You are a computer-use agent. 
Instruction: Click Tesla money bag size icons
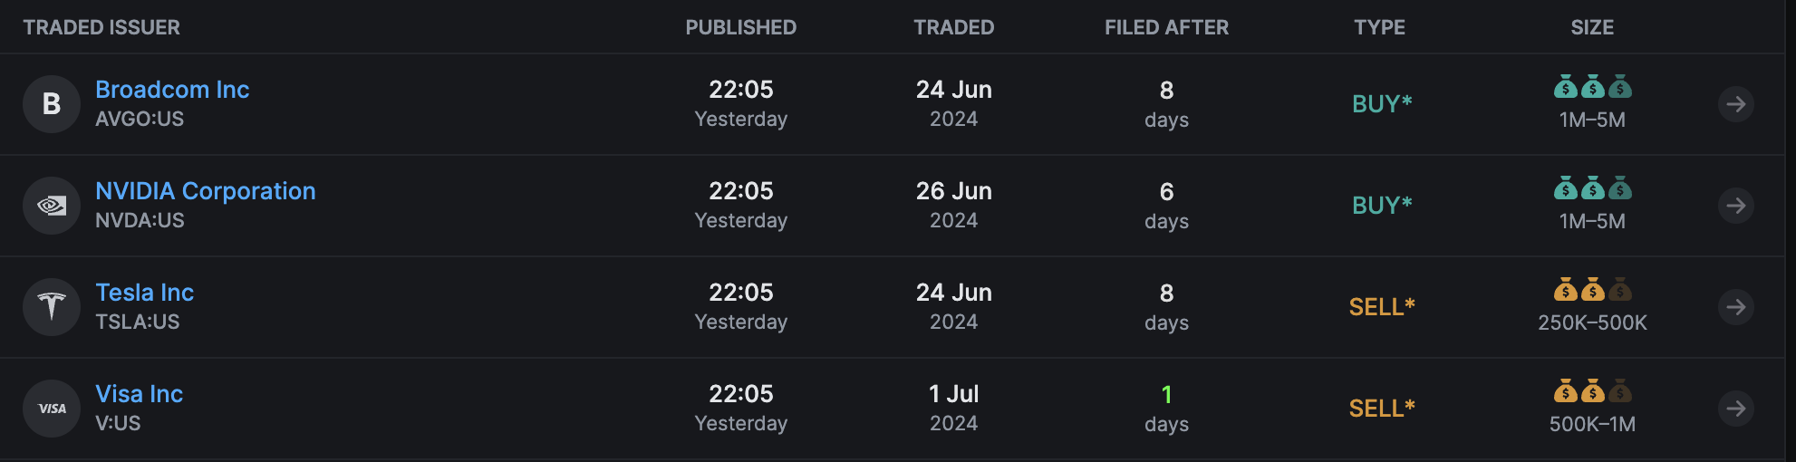(x=1592, y=291)
